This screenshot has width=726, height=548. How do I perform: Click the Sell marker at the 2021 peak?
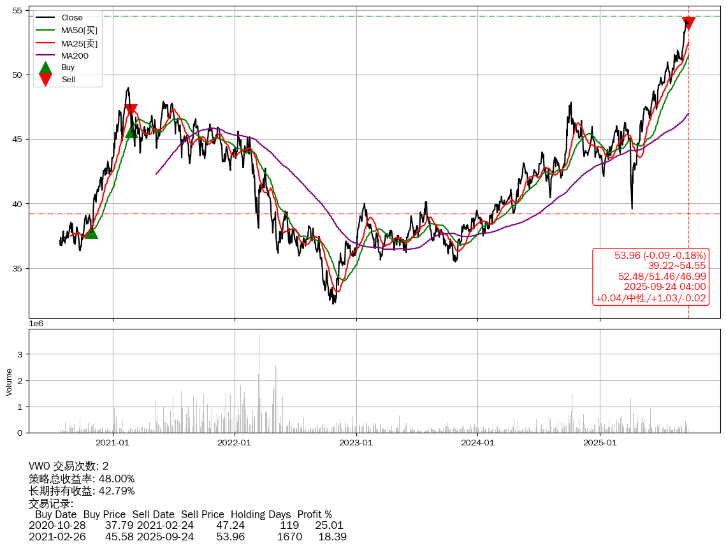131,110
